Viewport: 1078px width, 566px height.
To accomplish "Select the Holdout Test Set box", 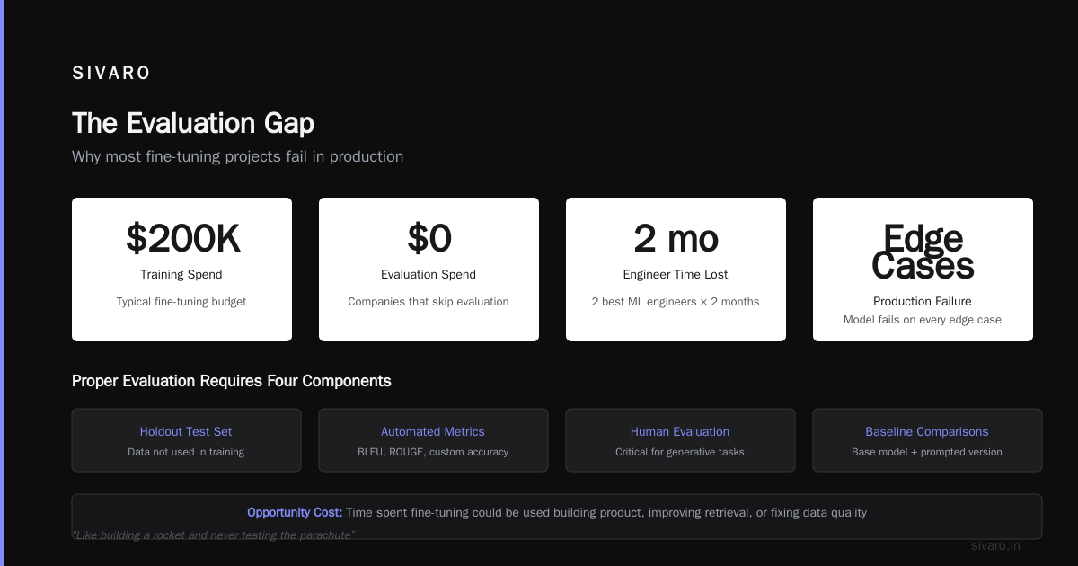I will (x=186, y=440).
